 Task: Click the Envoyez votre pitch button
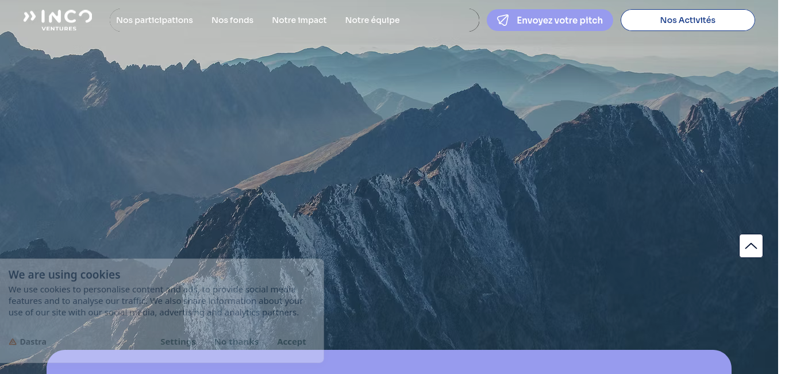550,20
